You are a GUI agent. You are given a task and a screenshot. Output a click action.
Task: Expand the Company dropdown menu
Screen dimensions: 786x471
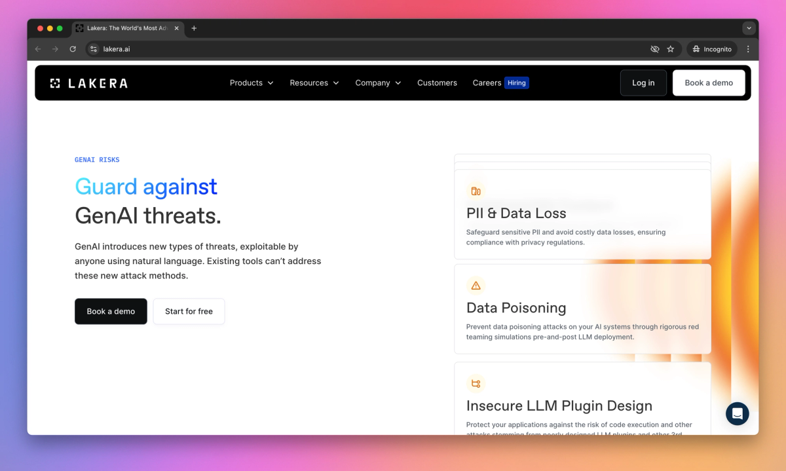[x=378, y=83]
